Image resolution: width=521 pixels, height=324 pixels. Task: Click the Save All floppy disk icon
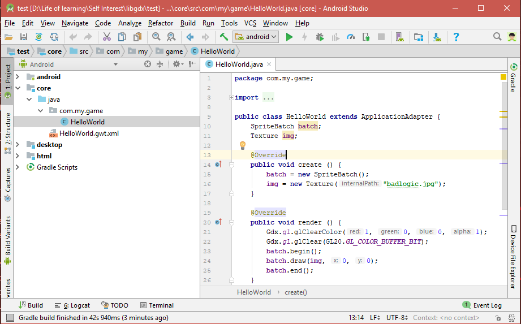coord(24,37)
